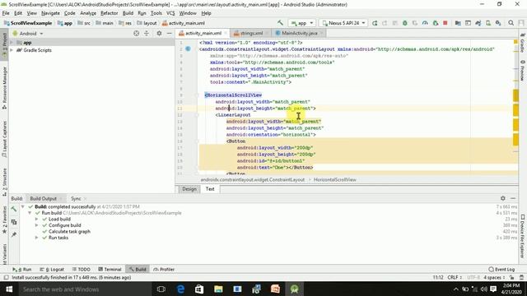Collapse the Run build node

pyautogui.click(x=30, y=213)
